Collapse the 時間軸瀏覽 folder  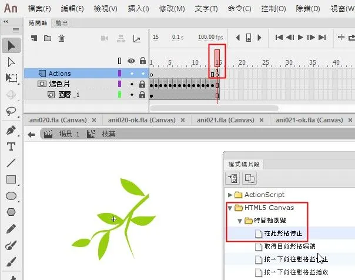[240, 221]
